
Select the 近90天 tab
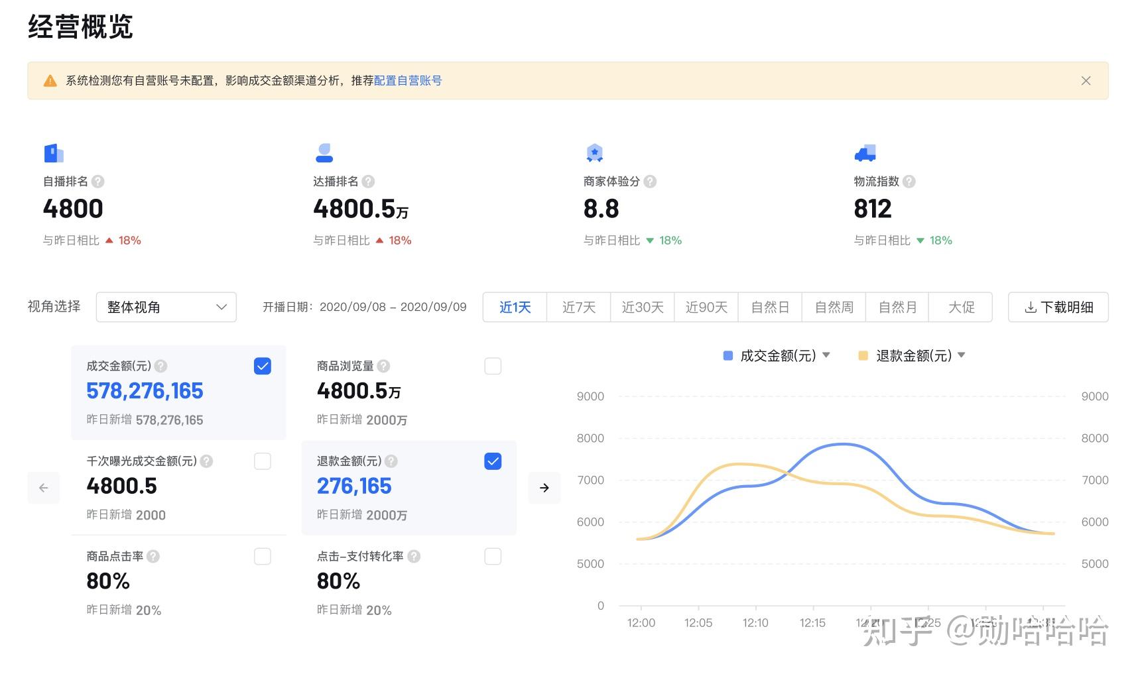pos(706,308)
